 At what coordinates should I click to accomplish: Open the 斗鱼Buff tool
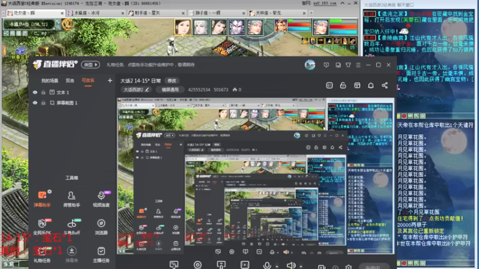click(71, 227)
